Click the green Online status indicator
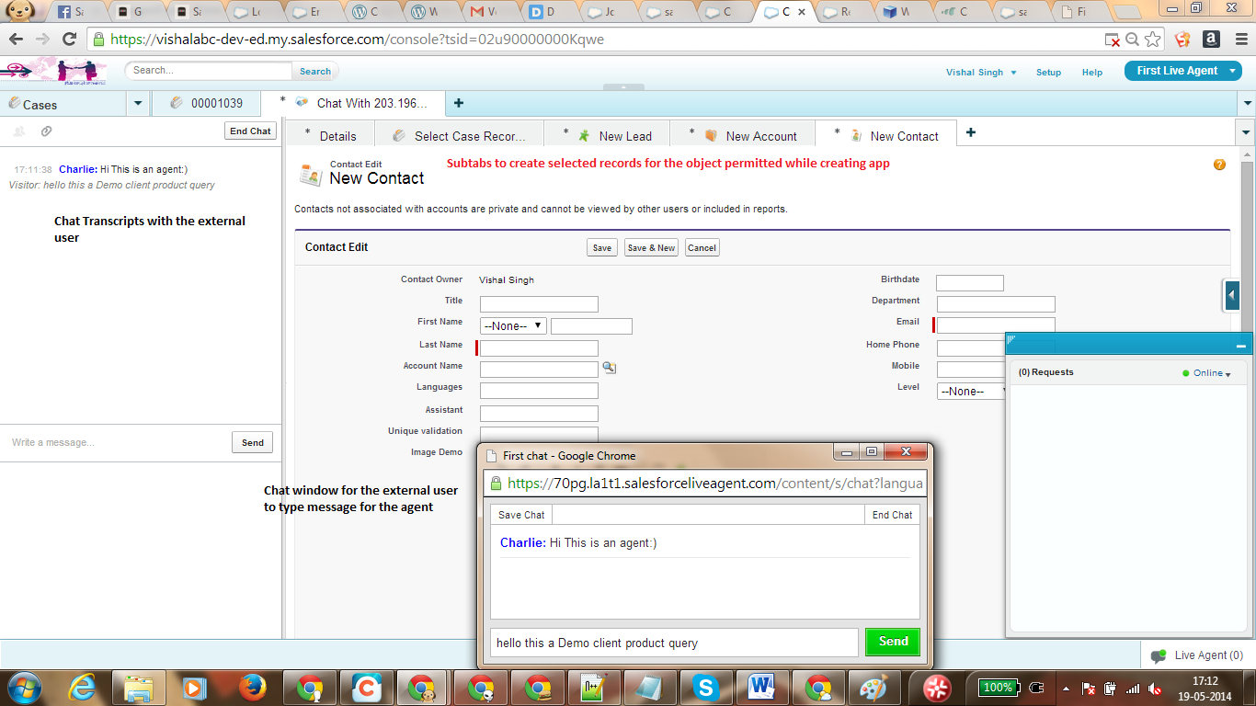The image size is (1256, 706). tap(1187, 372)
